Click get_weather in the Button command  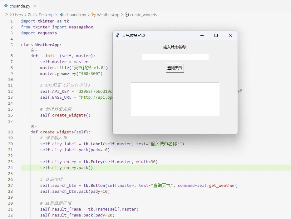click(222, 185)
